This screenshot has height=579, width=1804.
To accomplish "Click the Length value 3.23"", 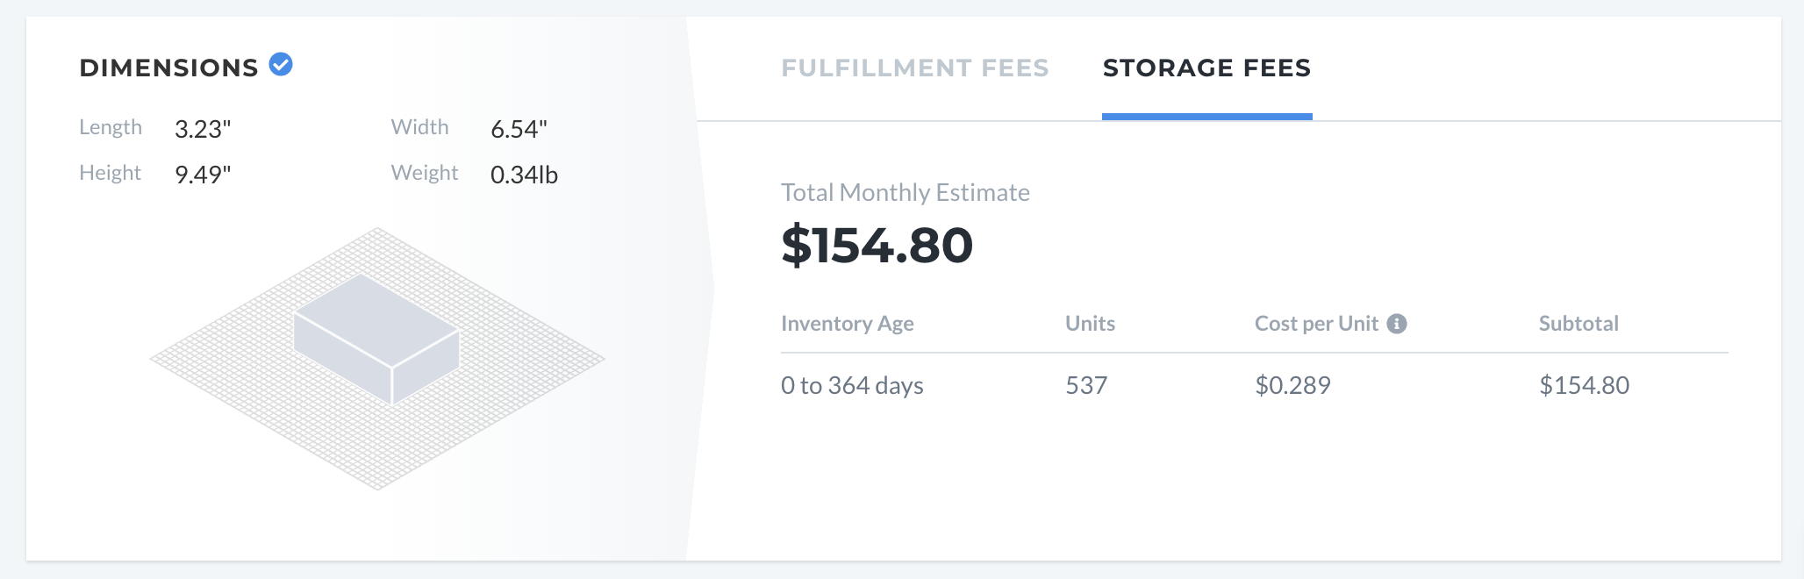I will coord(203,129).
